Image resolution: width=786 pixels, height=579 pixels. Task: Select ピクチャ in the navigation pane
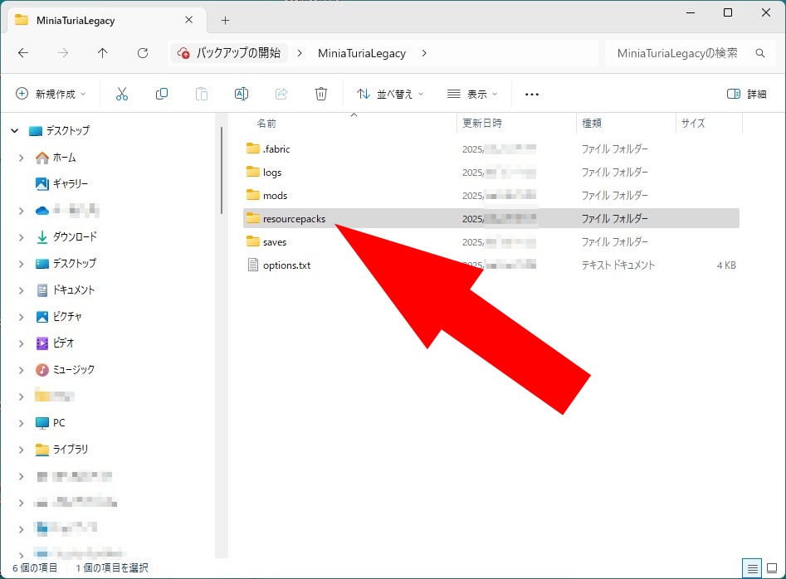59,317
